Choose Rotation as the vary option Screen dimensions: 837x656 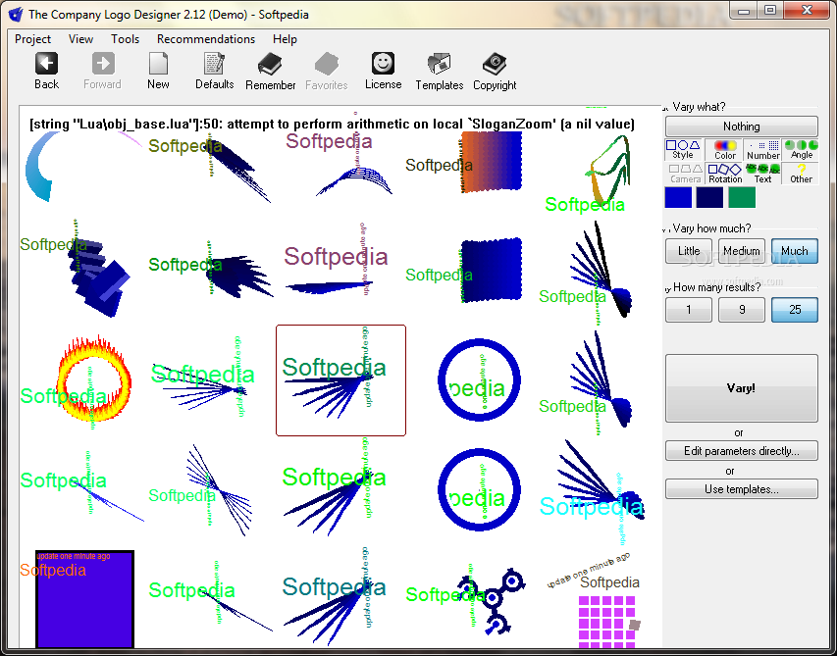click(x=725, y=174)
